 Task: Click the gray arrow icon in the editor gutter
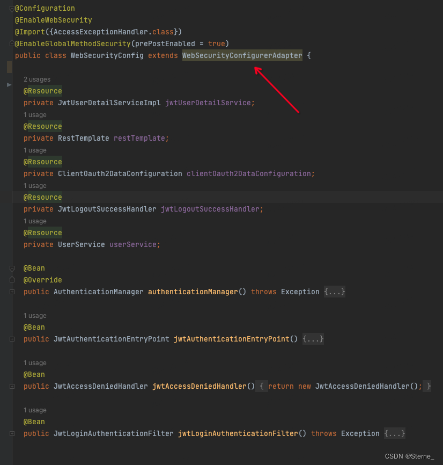[9, 84]
